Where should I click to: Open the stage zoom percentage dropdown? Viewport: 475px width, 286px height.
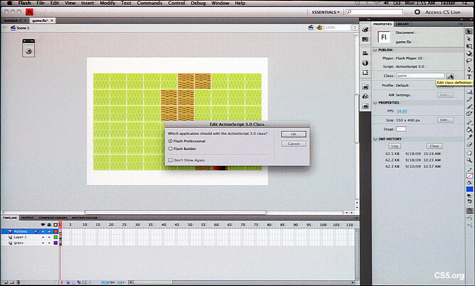coord(354,27)
